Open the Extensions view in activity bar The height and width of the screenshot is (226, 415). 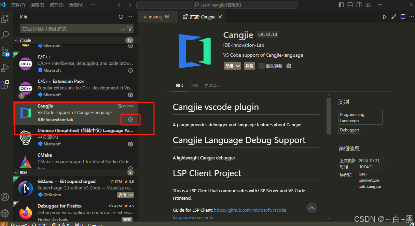tap(5, 84)
